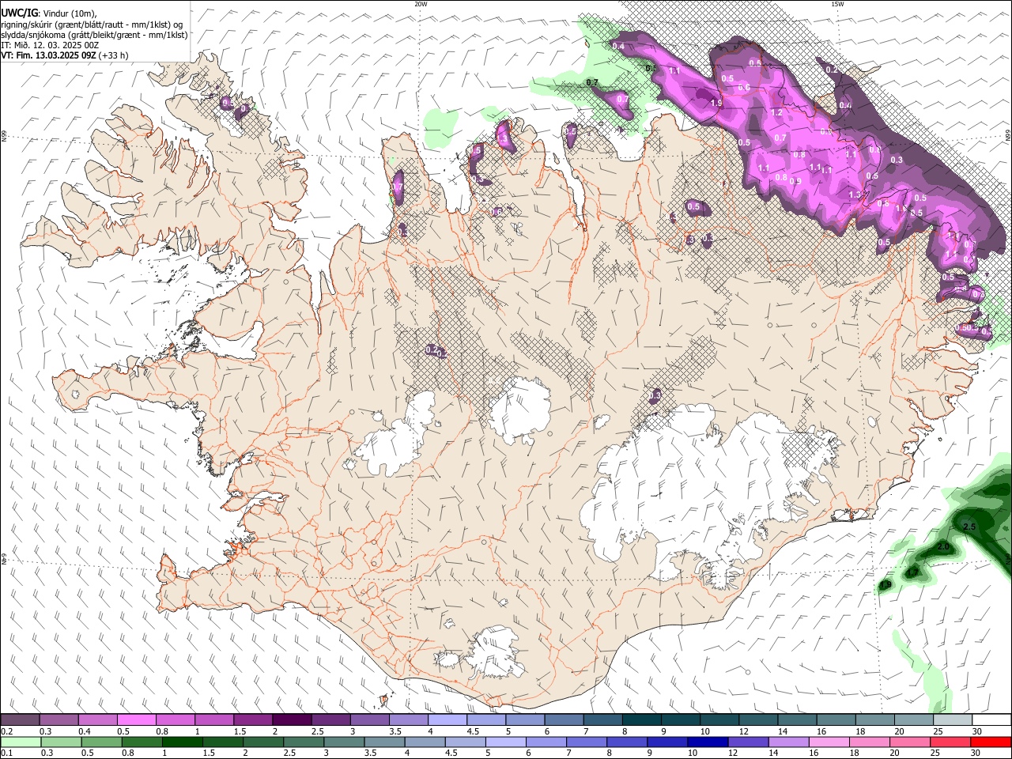This screenshot has height=759, width=1012.
Task: Click the 'IT: Mið. 12. 03. 2025 00Z' line
Action: click(50, 45)
